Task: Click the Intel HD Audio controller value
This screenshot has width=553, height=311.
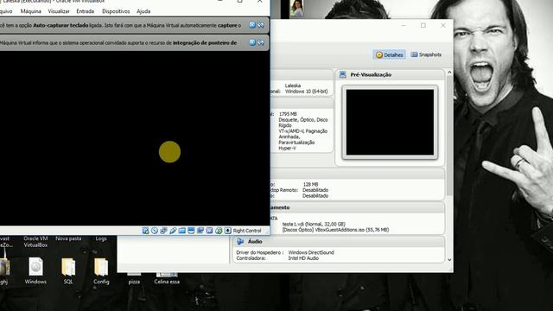Action: 303,258
